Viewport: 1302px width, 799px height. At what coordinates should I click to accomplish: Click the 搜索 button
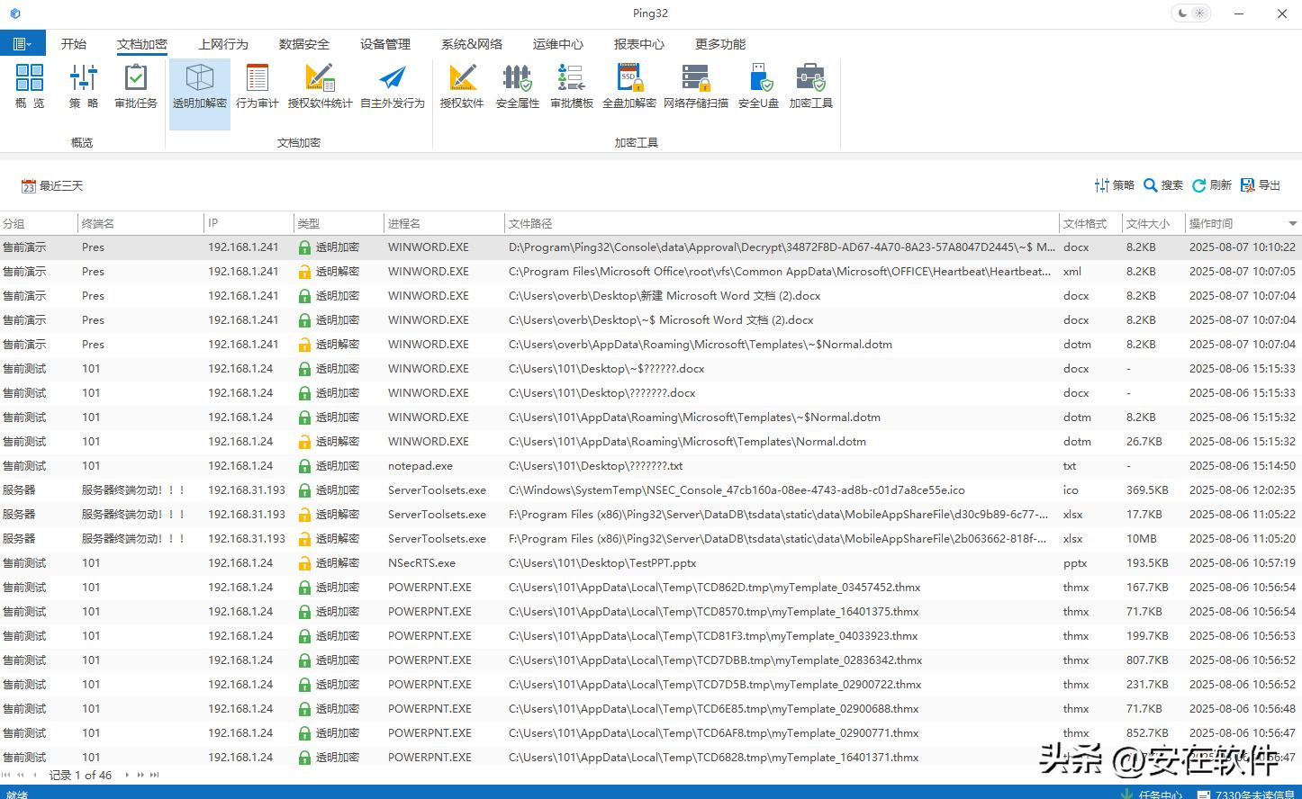coord(1162,185)
